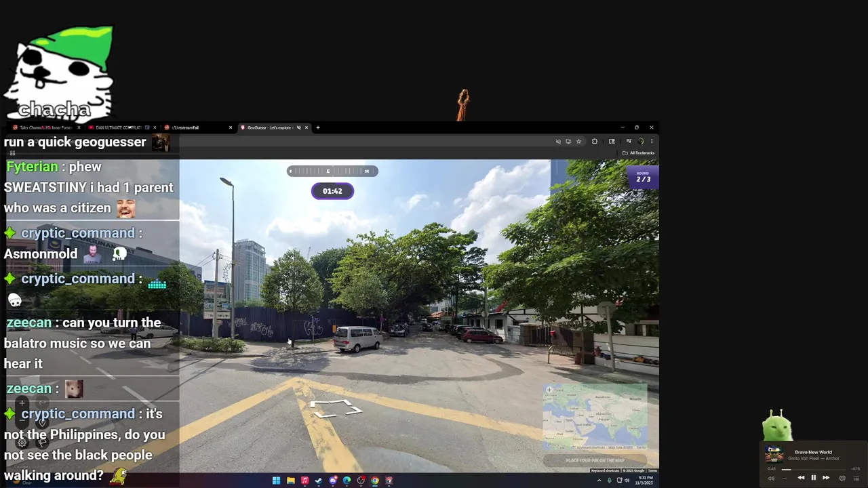Open the music player volume control
The width and height of the screenshot is (868, 488).
point(771,479)
